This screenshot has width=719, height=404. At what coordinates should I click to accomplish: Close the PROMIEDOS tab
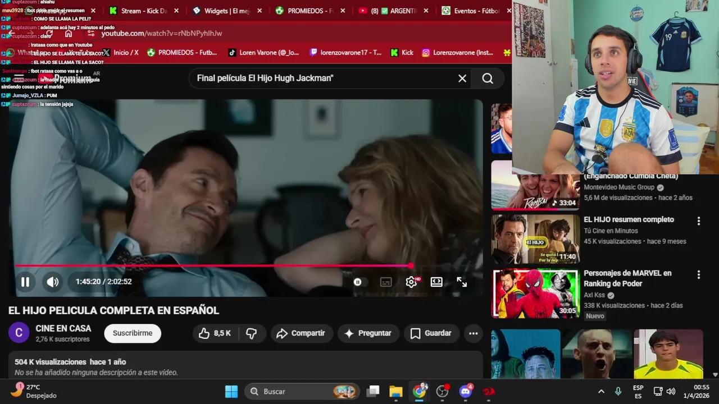343,11
